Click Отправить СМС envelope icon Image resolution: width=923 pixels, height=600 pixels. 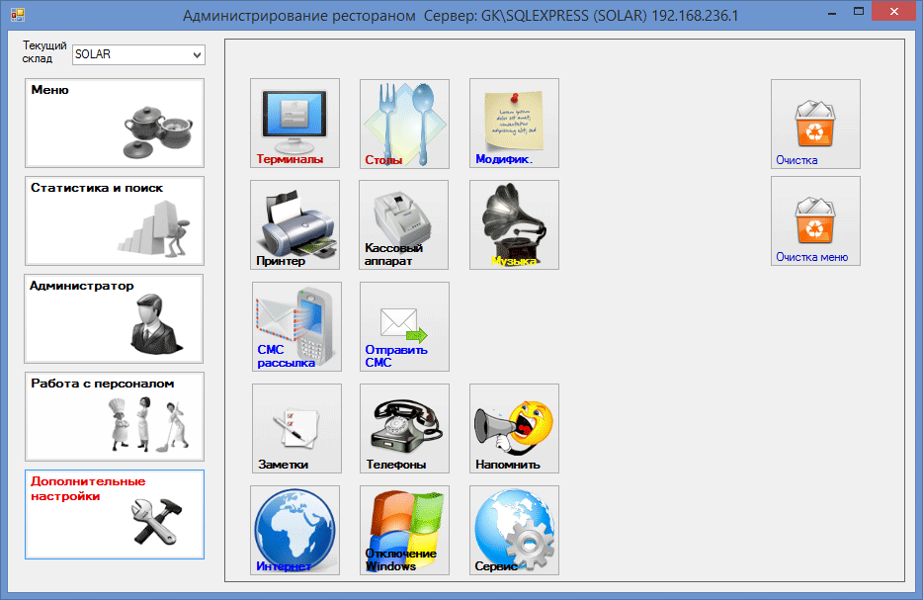tap(404, 326)
